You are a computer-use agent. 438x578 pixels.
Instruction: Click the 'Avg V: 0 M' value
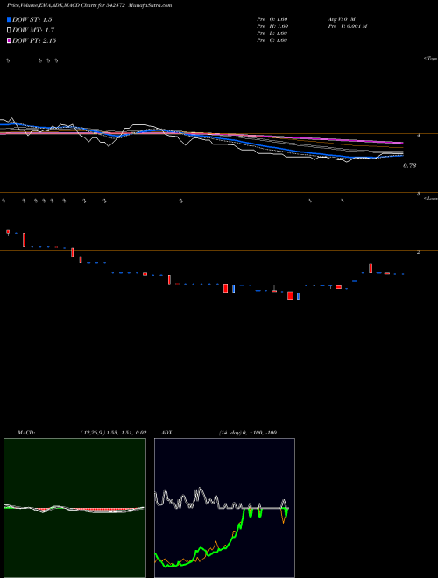click(x=342, y=19)
